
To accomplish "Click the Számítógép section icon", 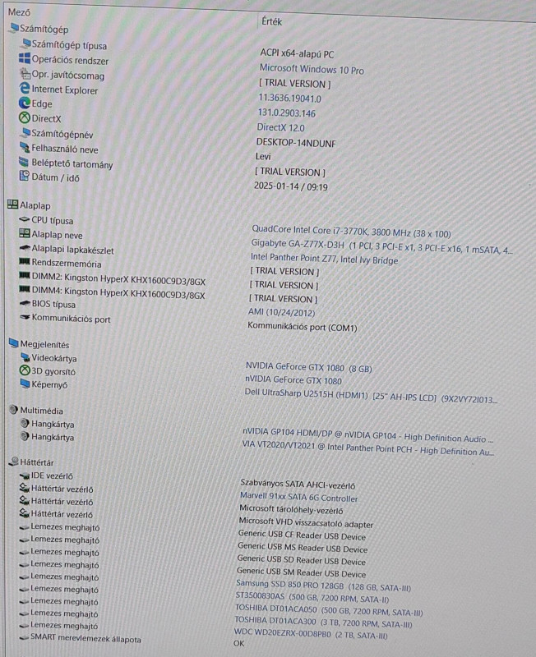I will [x=14, y=28].
